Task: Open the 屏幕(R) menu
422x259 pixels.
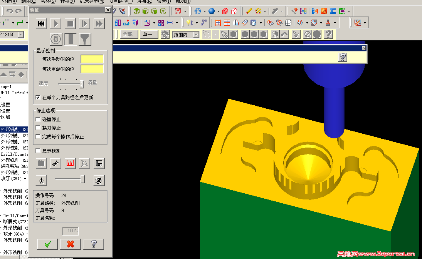Action: pos(145,2)
